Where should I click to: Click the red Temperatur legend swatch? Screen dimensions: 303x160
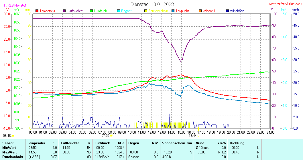pyautogui.click(x=37, y=11)
